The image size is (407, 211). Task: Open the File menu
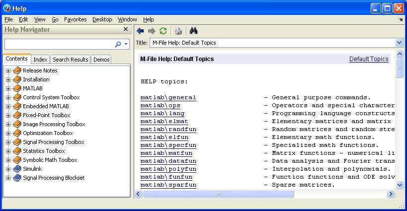[x=8, y=19]
